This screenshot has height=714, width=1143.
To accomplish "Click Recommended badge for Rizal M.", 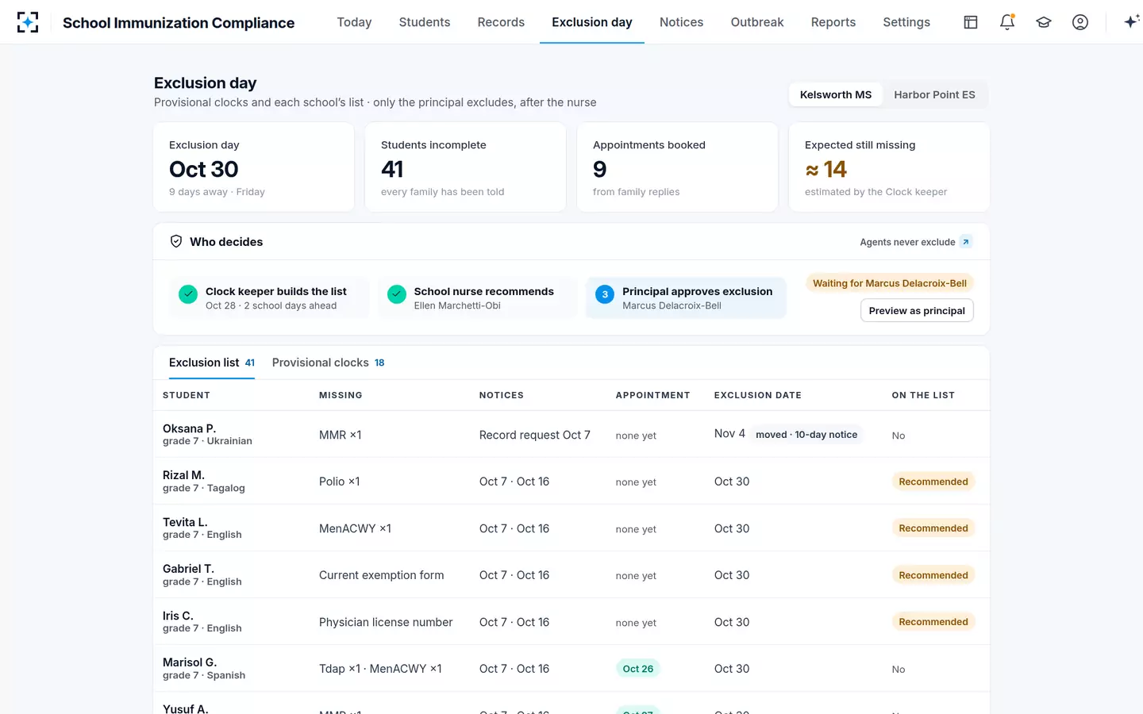I will coord(933,482).
